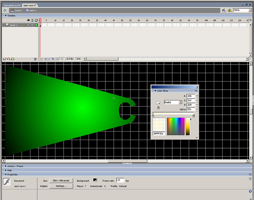254x200 pixels.
Task: Switch to the световой луч3 document tab
Action: click(11, 6)
